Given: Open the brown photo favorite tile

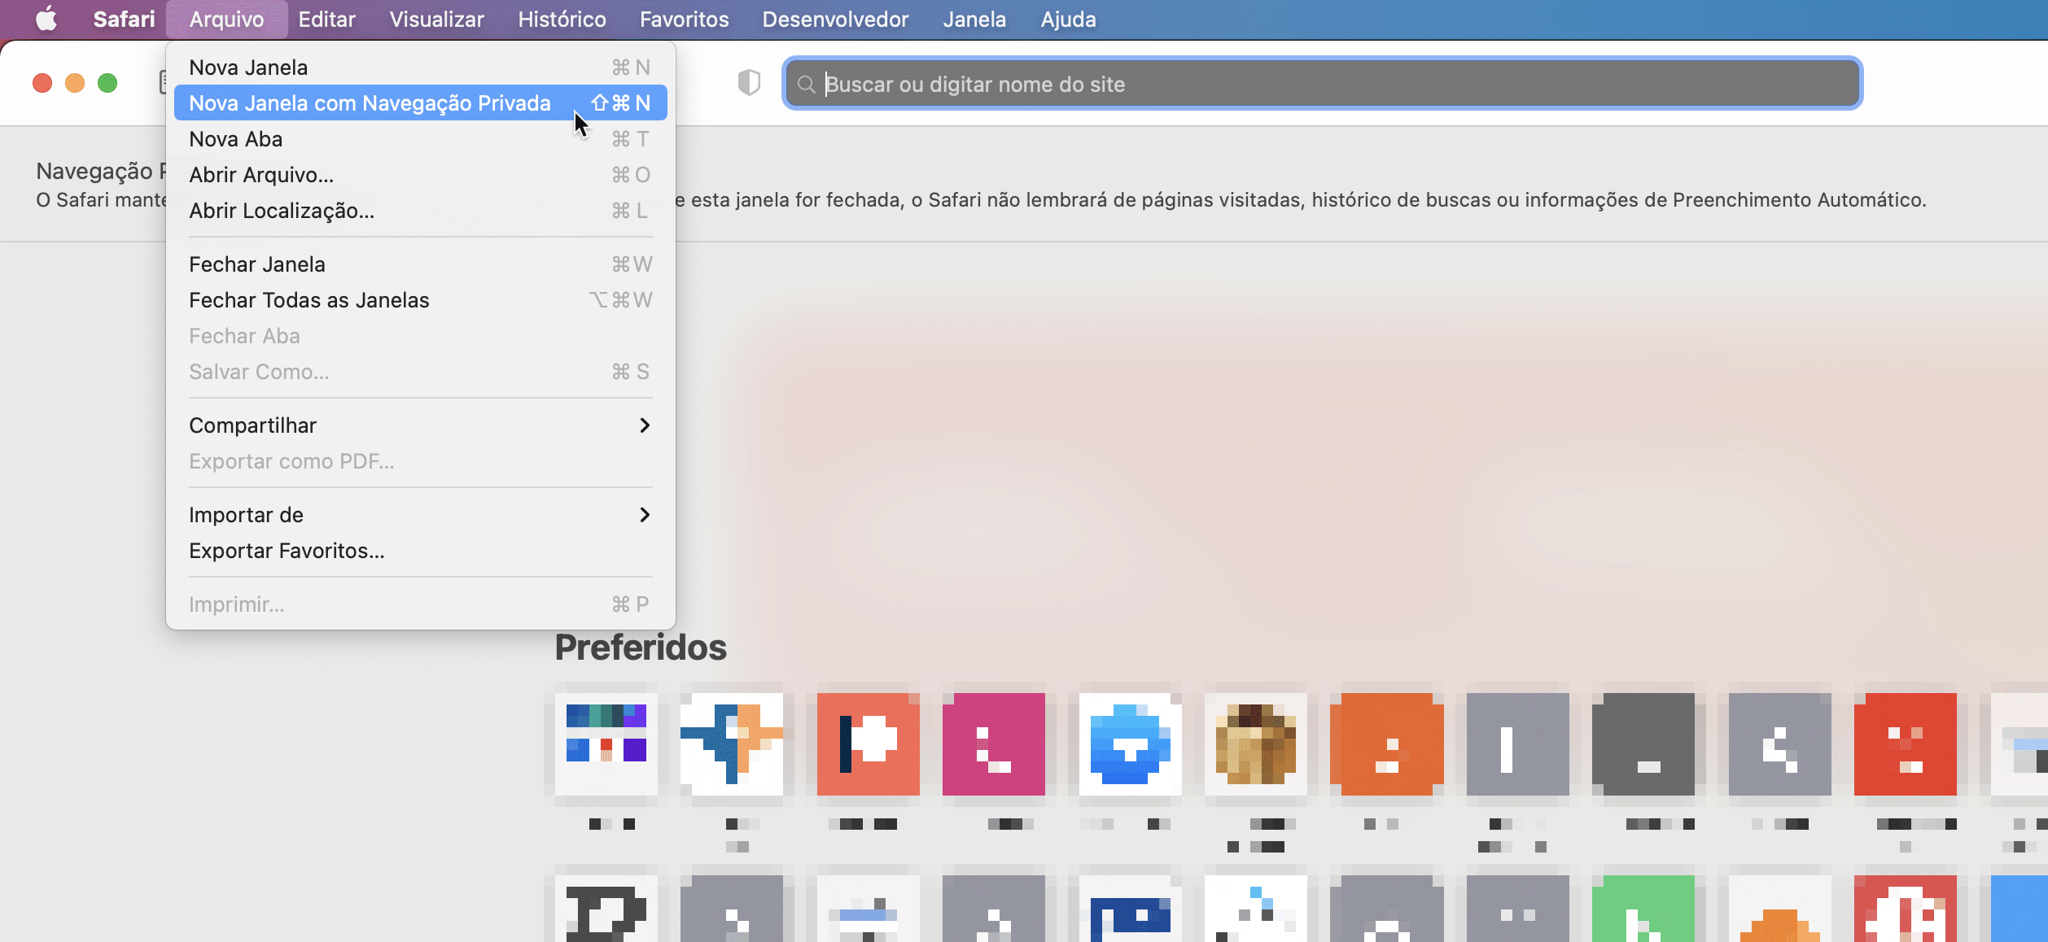Looking at the screenshot, I should point(1256,744).
